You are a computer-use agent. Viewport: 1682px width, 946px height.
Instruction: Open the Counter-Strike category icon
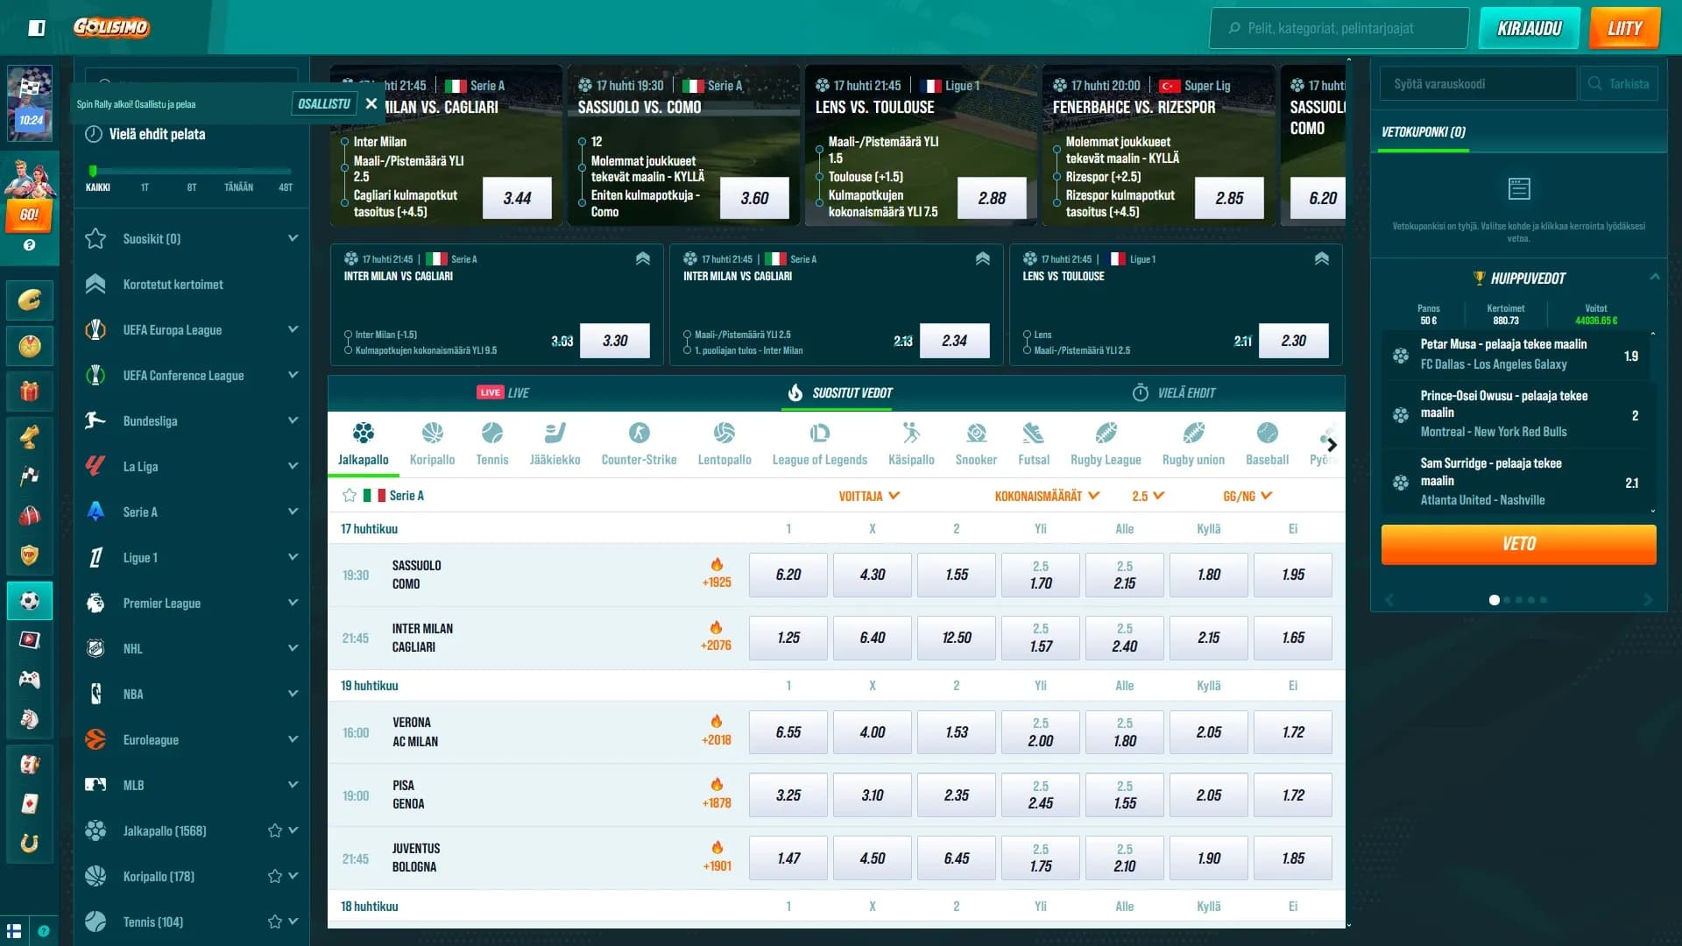click(639, 434)
